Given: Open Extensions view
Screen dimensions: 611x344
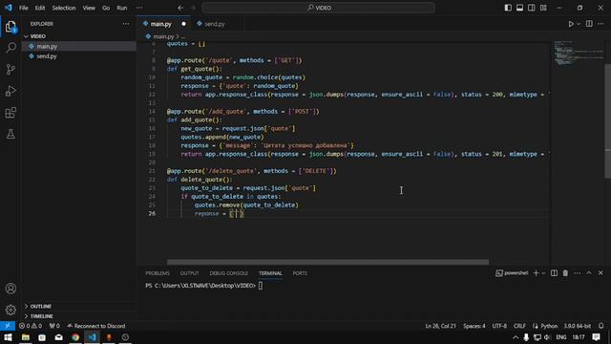Looking at the screenshot, I should click(11, 113).
